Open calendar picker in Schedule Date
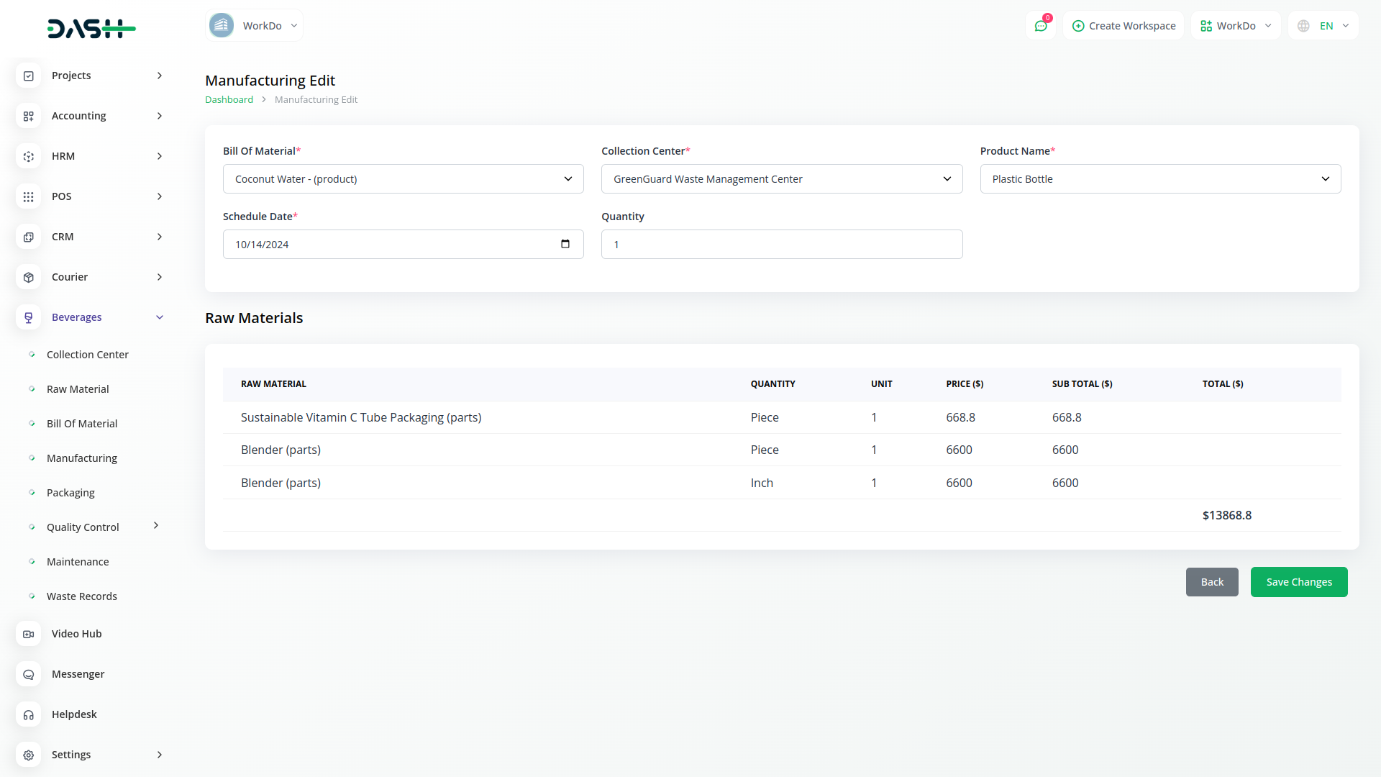This screenshot has width=1381, height=777. click(565, 244)
